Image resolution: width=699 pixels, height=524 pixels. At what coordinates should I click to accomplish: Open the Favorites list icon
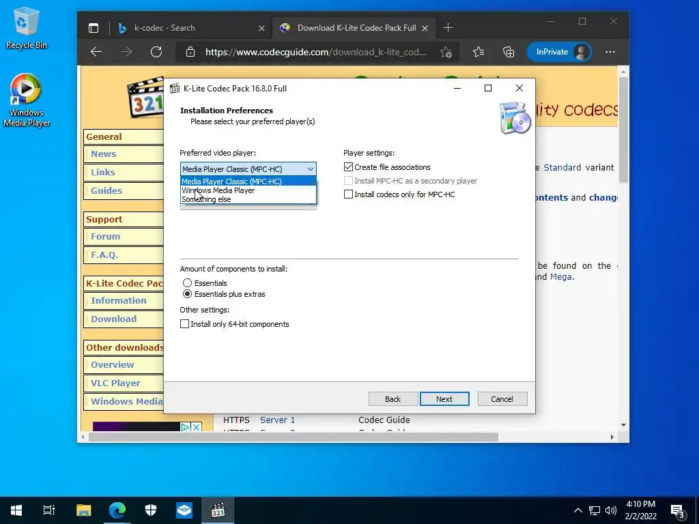[479, 52]
